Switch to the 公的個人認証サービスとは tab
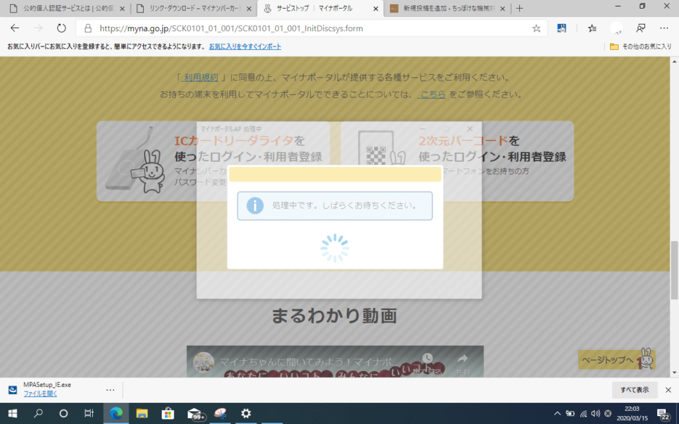Viewport: 679px width, 424px height. coord(67,9)
